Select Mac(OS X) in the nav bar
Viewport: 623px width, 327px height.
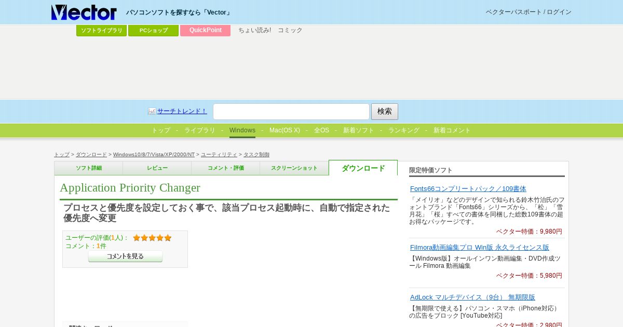285,130
